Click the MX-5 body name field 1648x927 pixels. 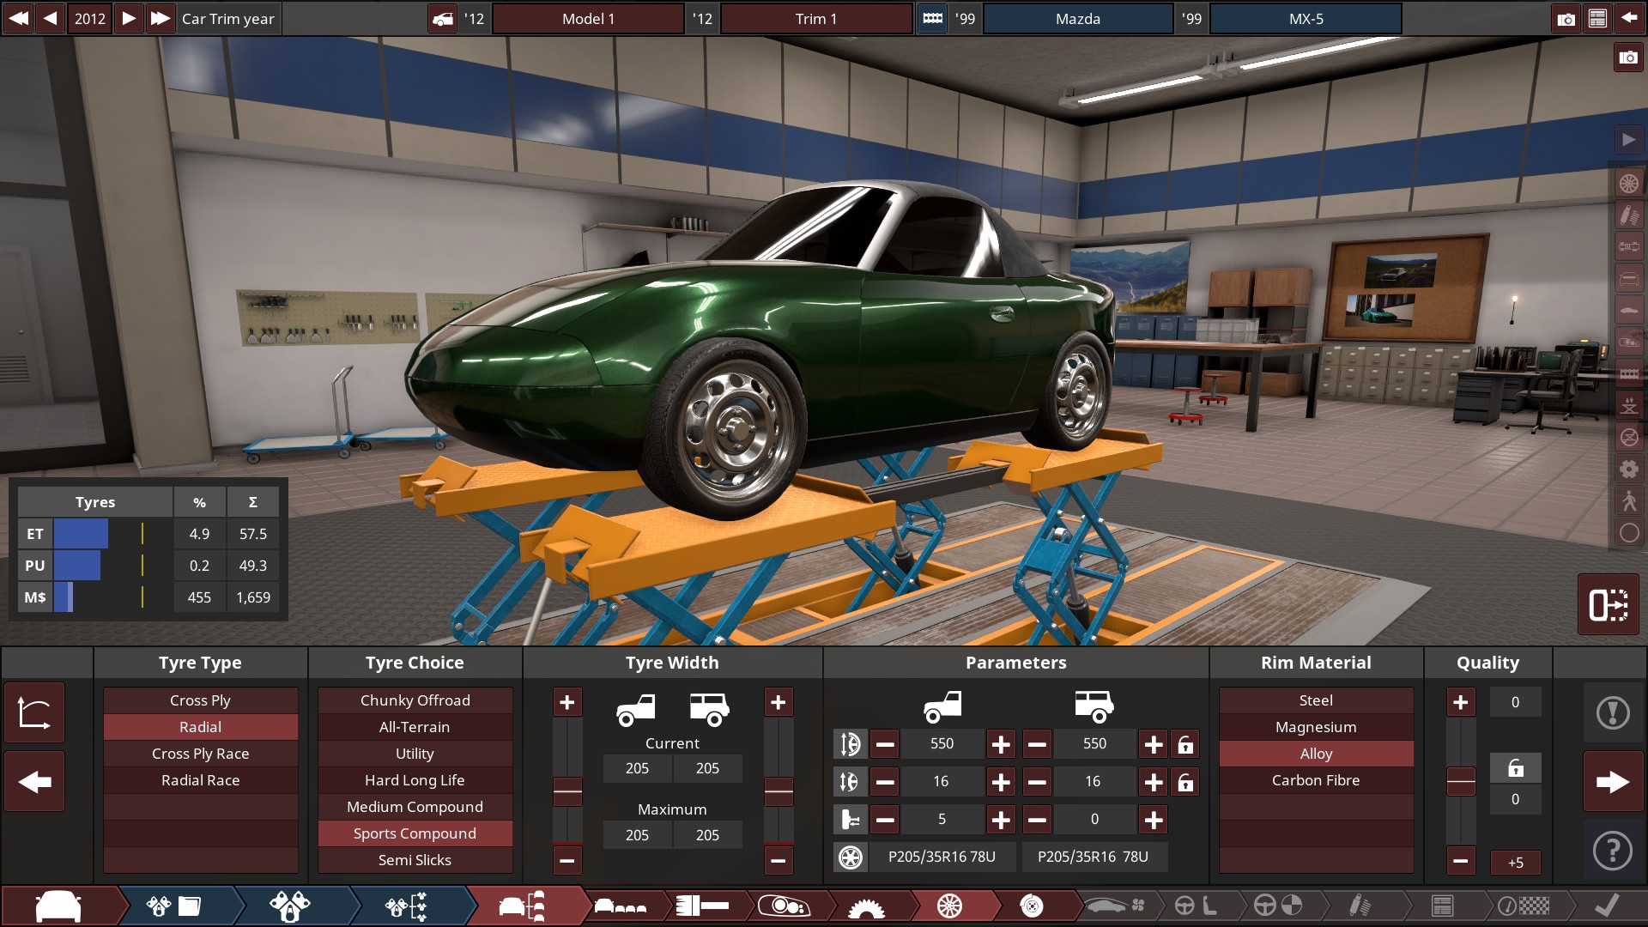point(1306,18)
